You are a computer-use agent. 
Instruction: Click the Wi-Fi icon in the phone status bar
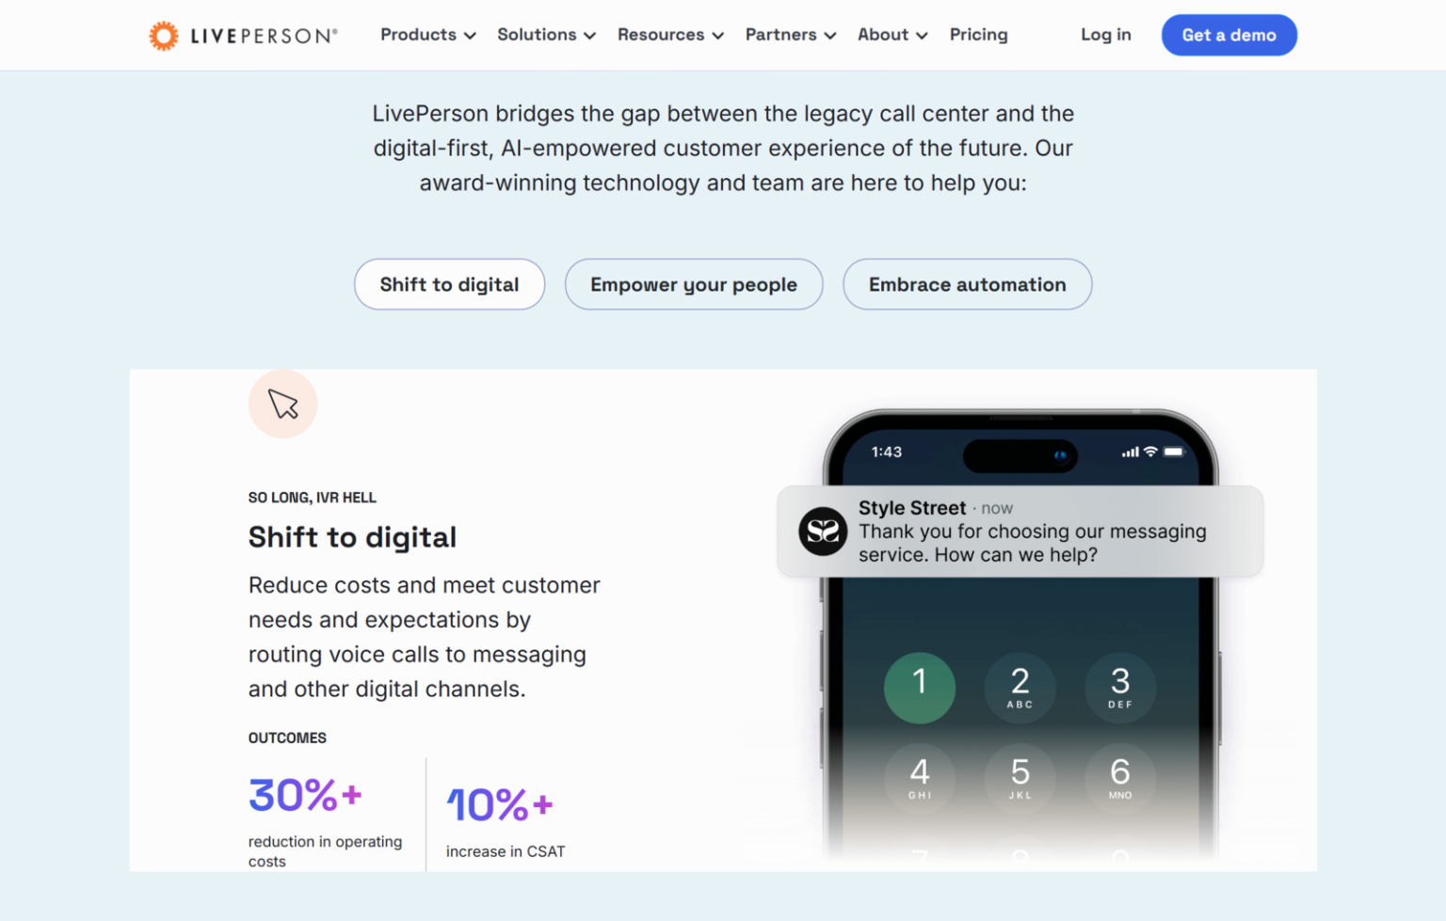click(1149, 452)
